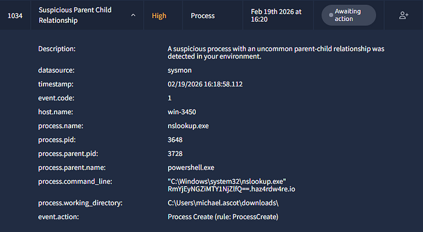Click the parent pid value 3728
This screenshot has height=232, width=423.
[x=175, y=153]
